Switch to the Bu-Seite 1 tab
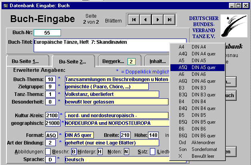This screenshot has height=165, width=251. [27, 61]
